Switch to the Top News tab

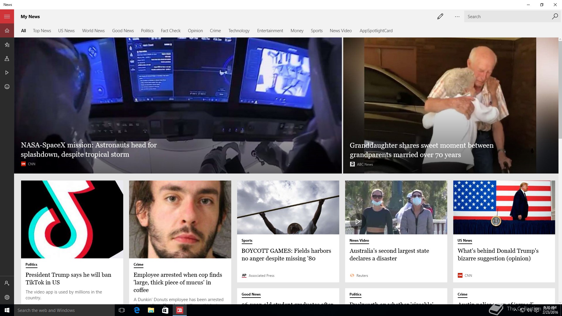[x=42, y=31]
